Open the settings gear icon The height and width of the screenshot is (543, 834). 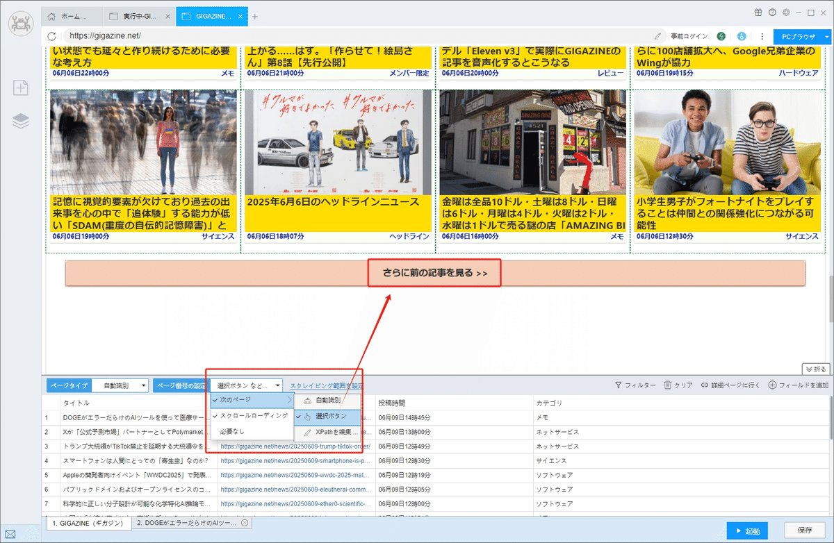point(786,12)
